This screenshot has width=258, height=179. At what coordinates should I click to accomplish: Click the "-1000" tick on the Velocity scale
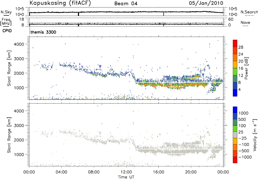click(x=245, y=157)
